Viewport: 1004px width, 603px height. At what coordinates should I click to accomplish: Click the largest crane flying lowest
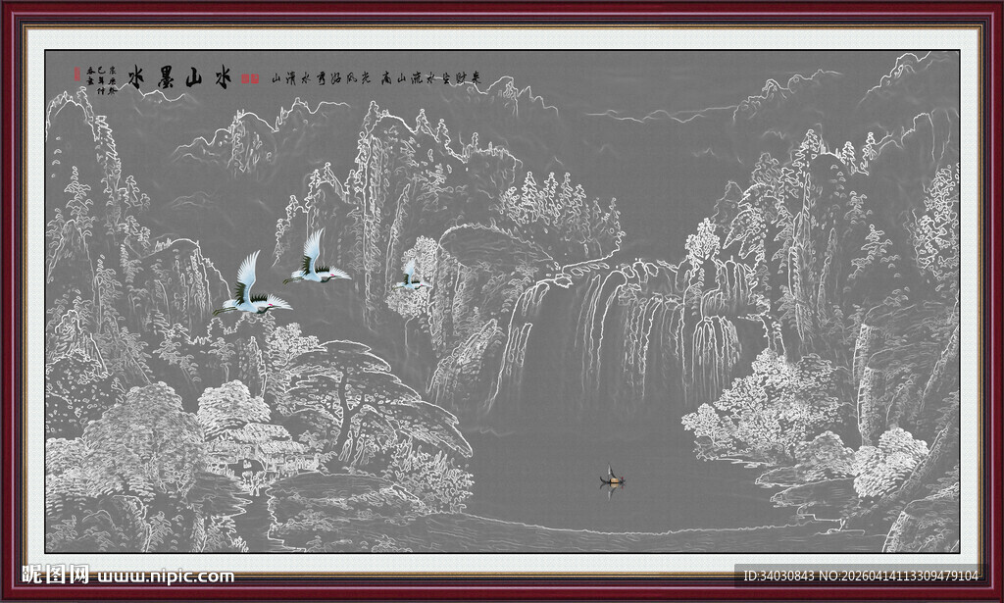coord(252,283)
